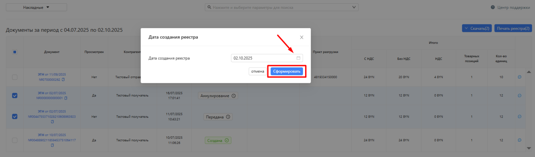
Task: Toggle the select-all checkbox in the table header
Action: pos(15,52)
